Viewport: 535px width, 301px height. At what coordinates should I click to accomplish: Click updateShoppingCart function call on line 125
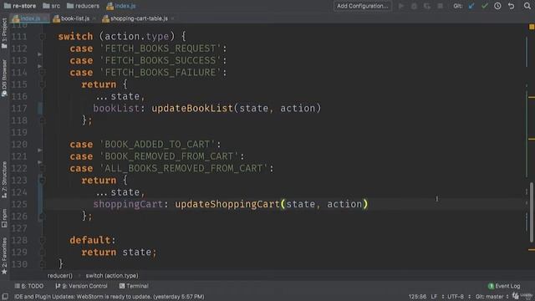227,204
